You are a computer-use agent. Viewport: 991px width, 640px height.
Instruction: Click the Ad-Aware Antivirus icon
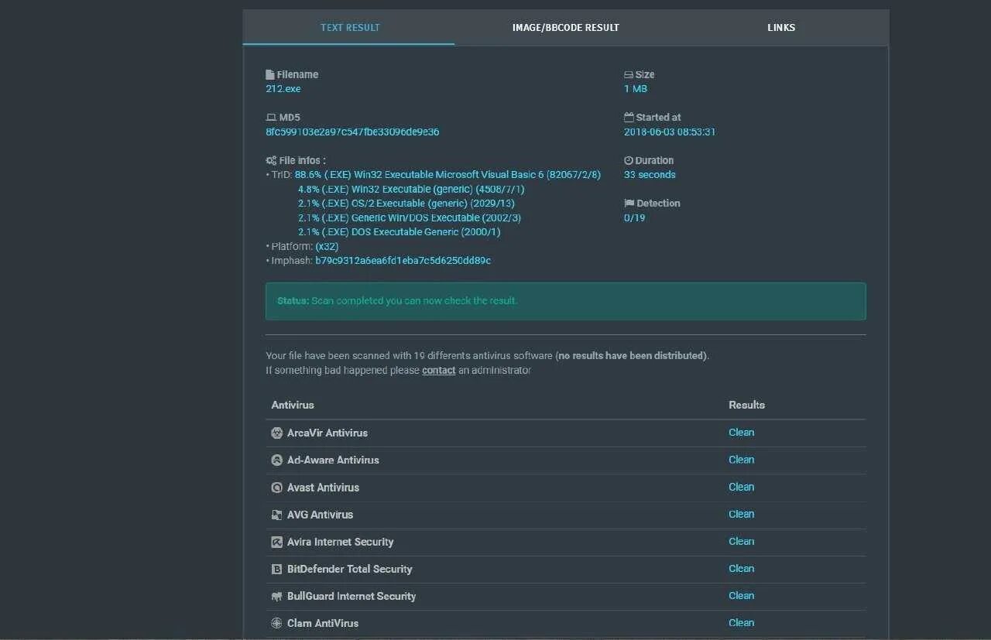276,460
